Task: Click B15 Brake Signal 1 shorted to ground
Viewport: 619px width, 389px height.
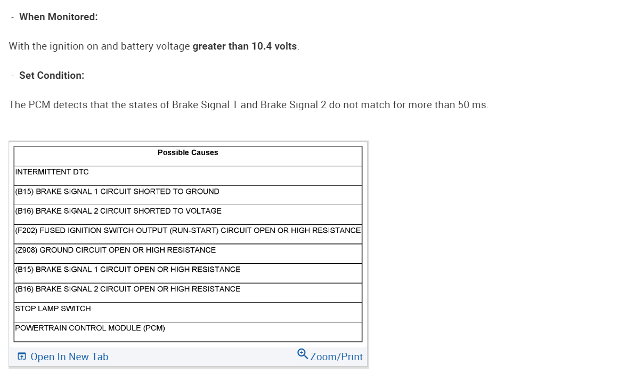Action: click(117, 192)
